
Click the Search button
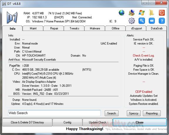tap(112, 113)
